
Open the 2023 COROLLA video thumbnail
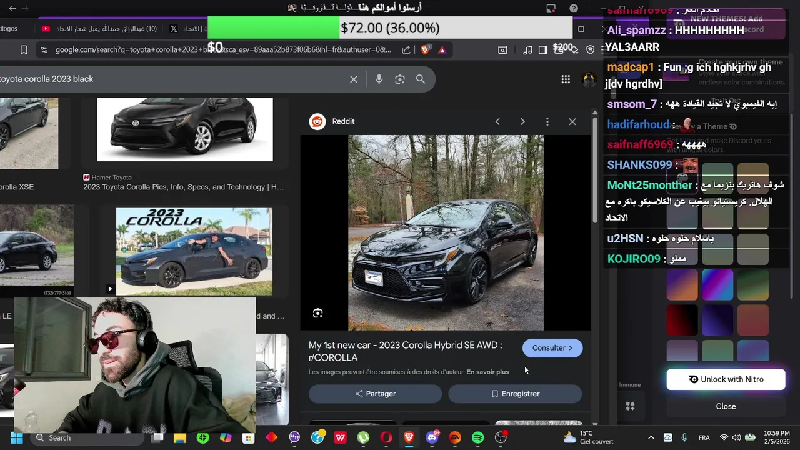[x=194, y=251]
